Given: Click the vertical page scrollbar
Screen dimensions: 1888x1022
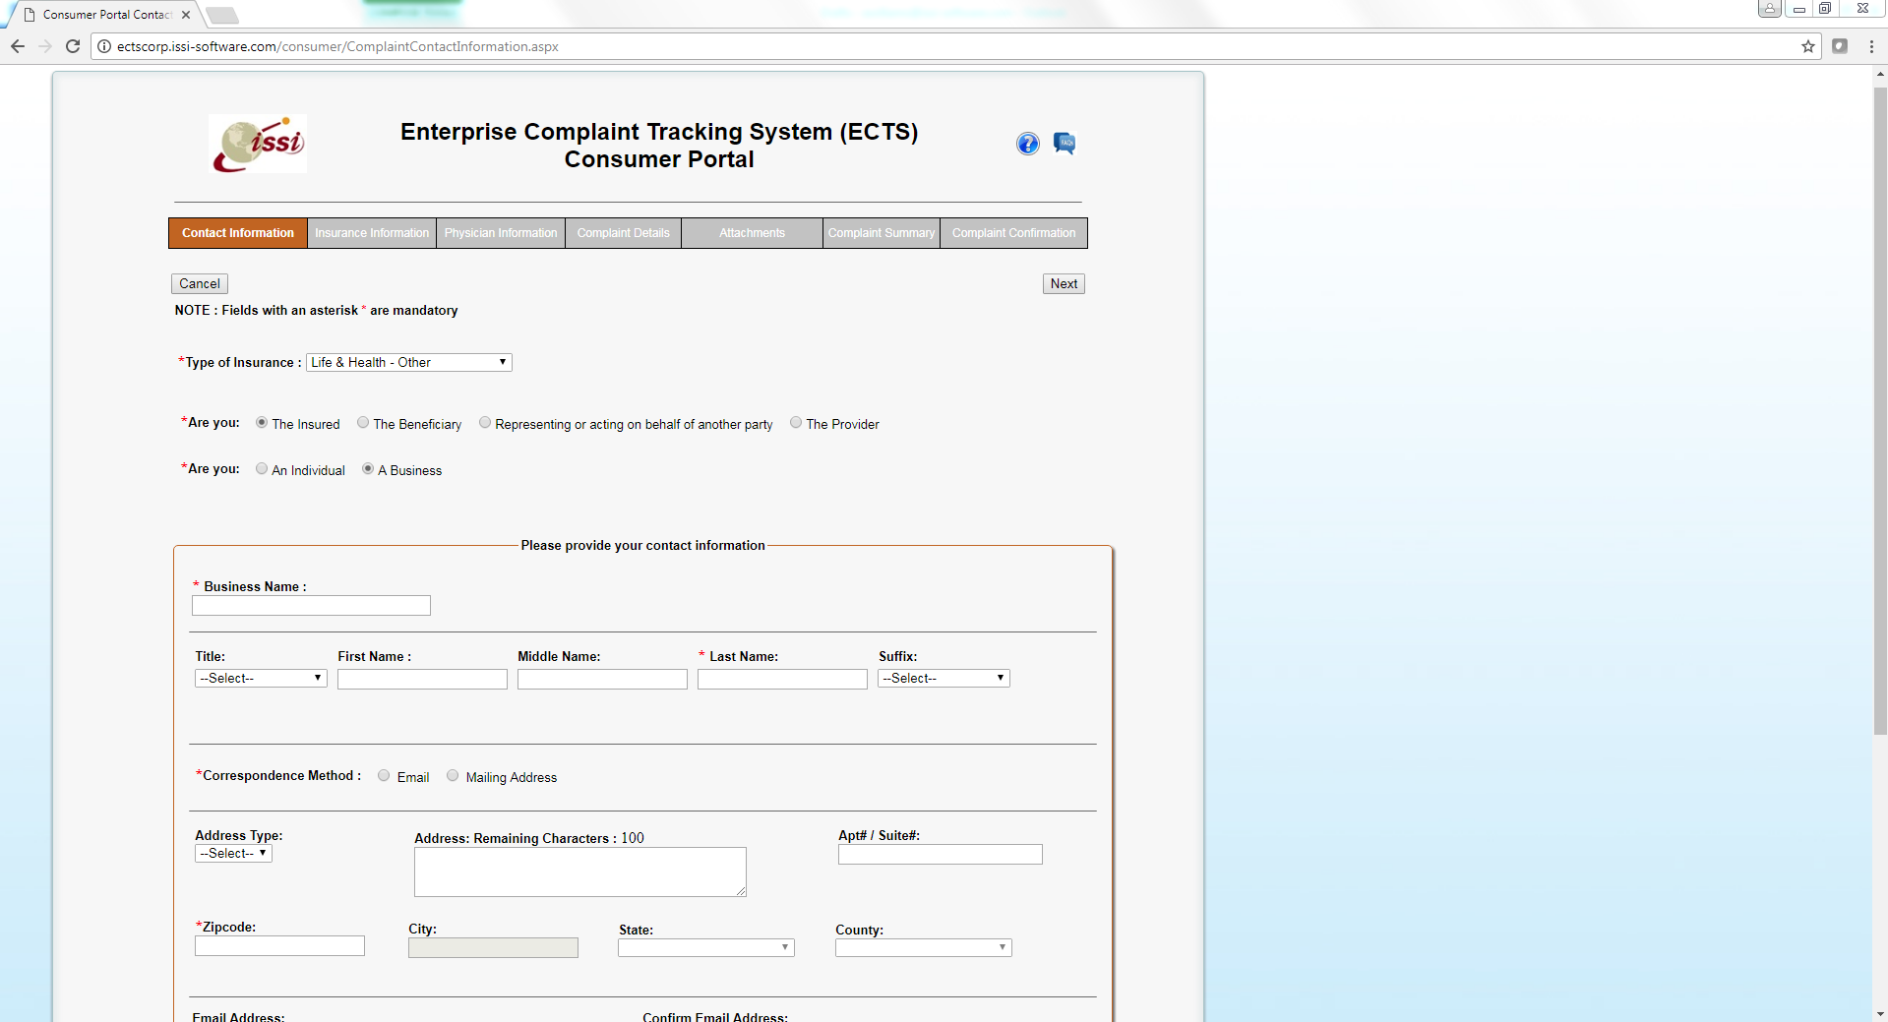Looking at the screenshot, I should (1880, 411).
